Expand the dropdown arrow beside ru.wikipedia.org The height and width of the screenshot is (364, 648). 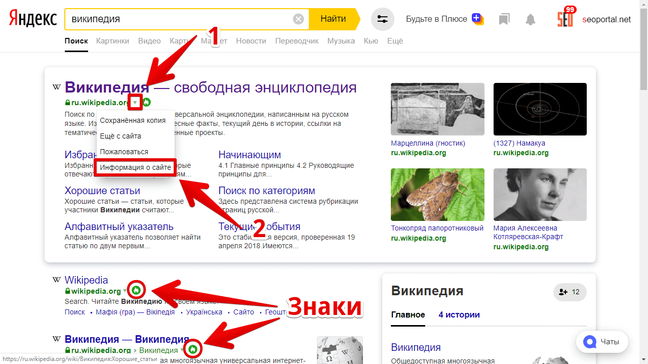tap(135, 103)
